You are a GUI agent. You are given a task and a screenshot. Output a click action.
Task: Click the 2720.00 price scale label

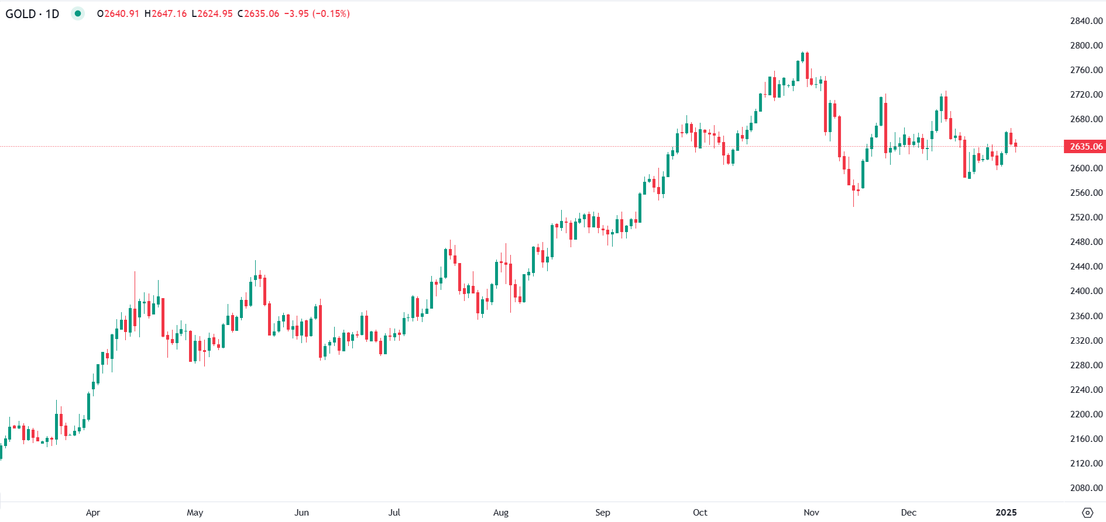coord(1086,95)
